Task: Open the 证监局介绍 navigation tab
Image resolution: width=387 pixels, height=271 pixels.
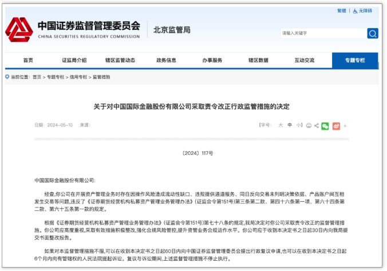Action: click(74, 60)
